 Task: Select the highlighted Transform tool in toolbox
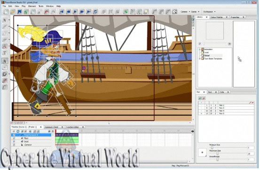click(5, 61)
